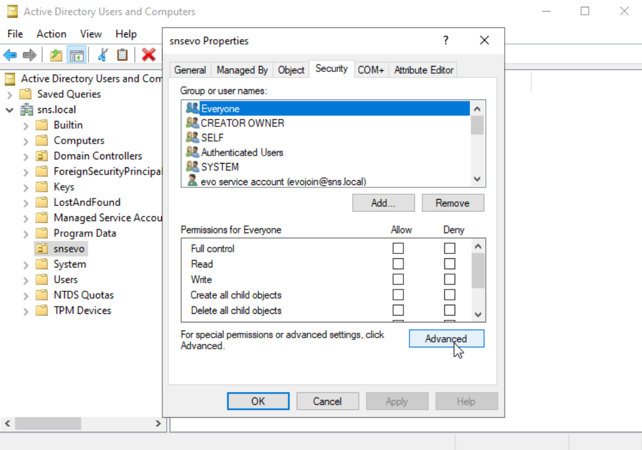Screen dimensions: 642x450
Task: Click the sns.local domain icon
Action: (x=27, y=109)
